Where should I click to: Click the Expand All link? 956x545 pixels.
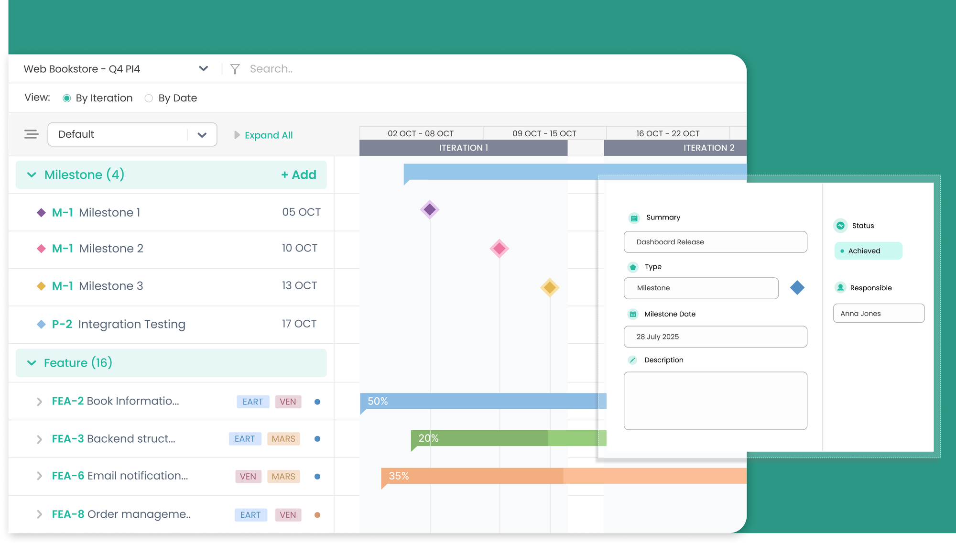point(268,135)
